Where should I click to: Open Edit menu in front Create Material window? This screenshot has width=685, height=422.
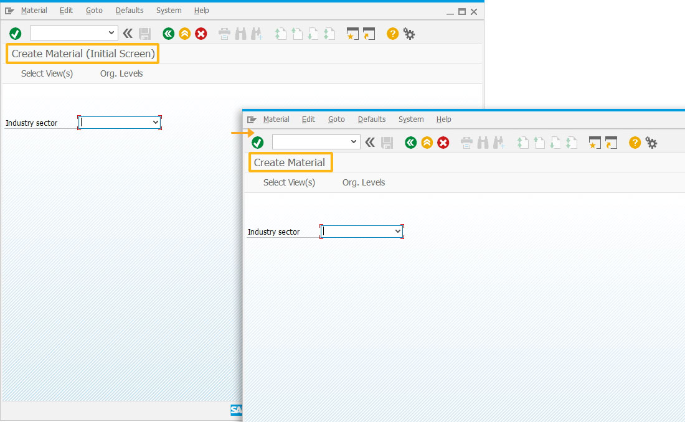(x=308, y=120)
